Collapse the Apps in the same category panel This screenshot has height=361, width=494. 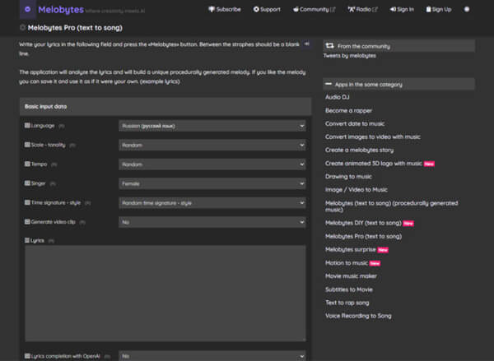[329, 84]
